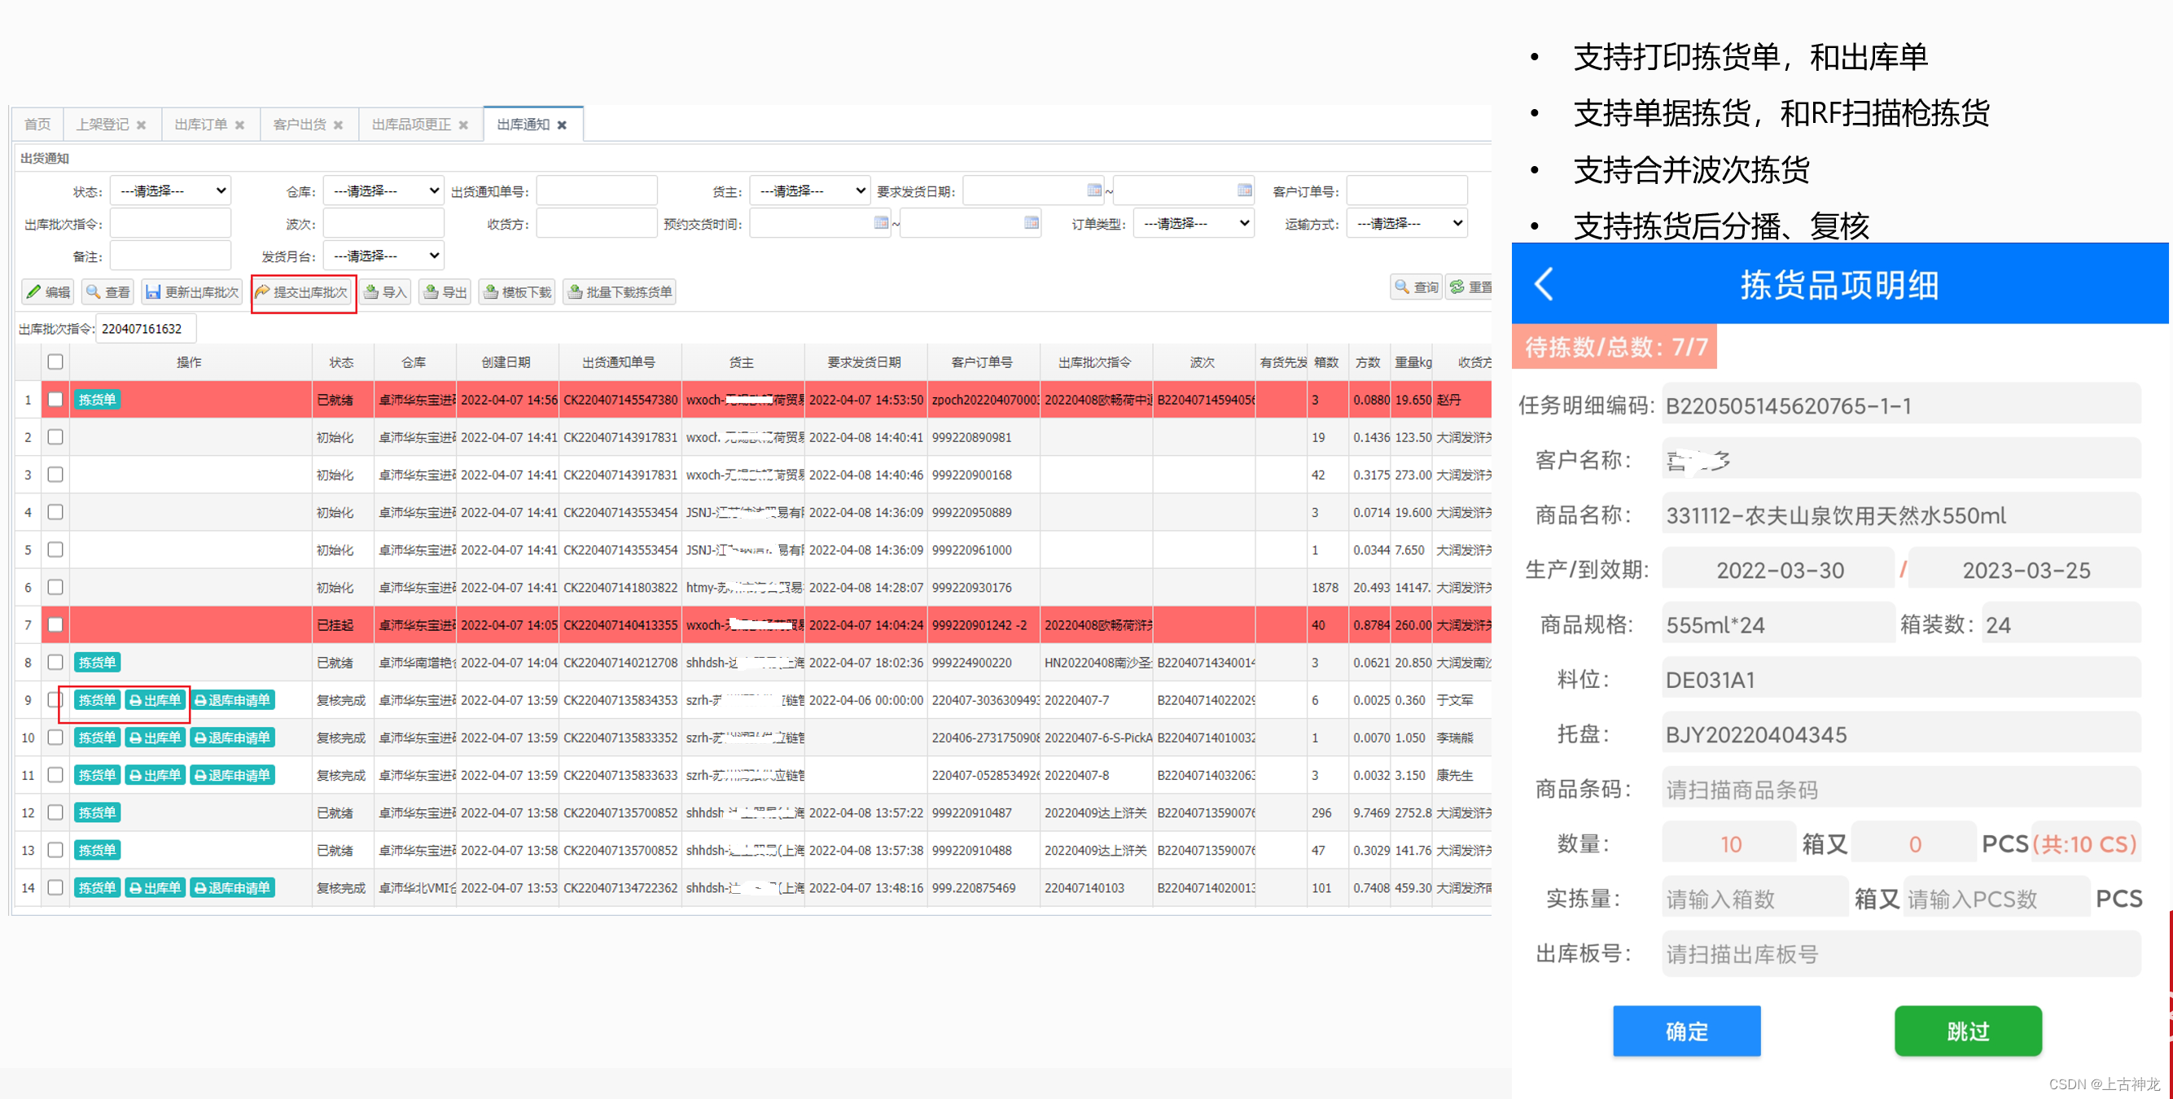Open the 仓库 dropdown
The height and width of the screenshot is (1099, 2173).
[383, 190]
